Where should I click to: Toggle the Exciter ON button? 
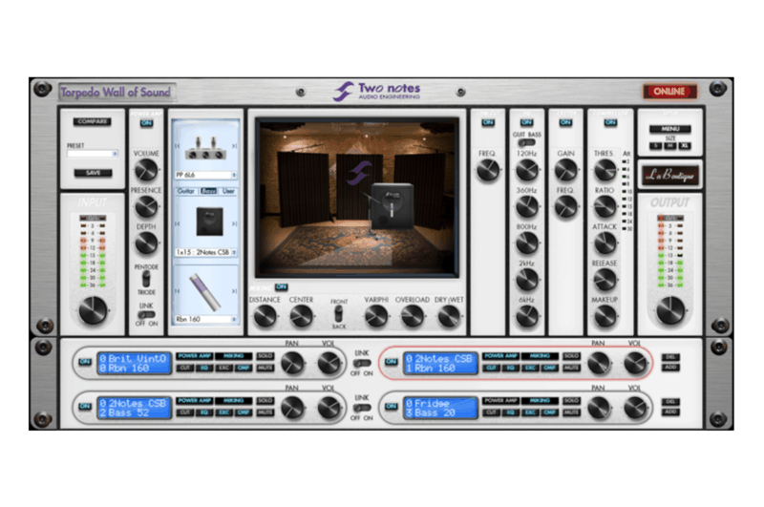point(565,122)
